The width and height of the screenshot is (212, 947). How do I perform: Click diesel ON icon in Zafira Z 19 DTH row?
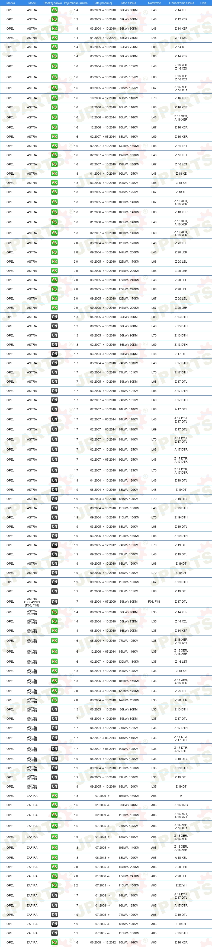pyautogui.click(x=54, y=933)
